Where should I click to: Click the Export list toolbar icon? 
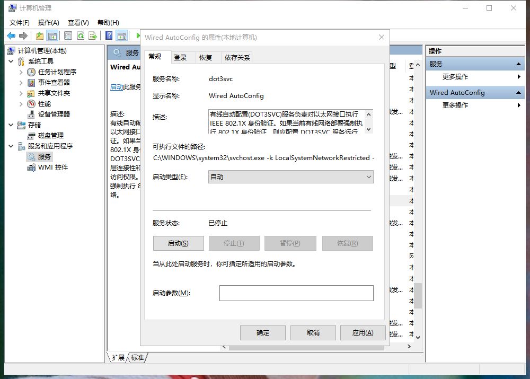(93, 36)
